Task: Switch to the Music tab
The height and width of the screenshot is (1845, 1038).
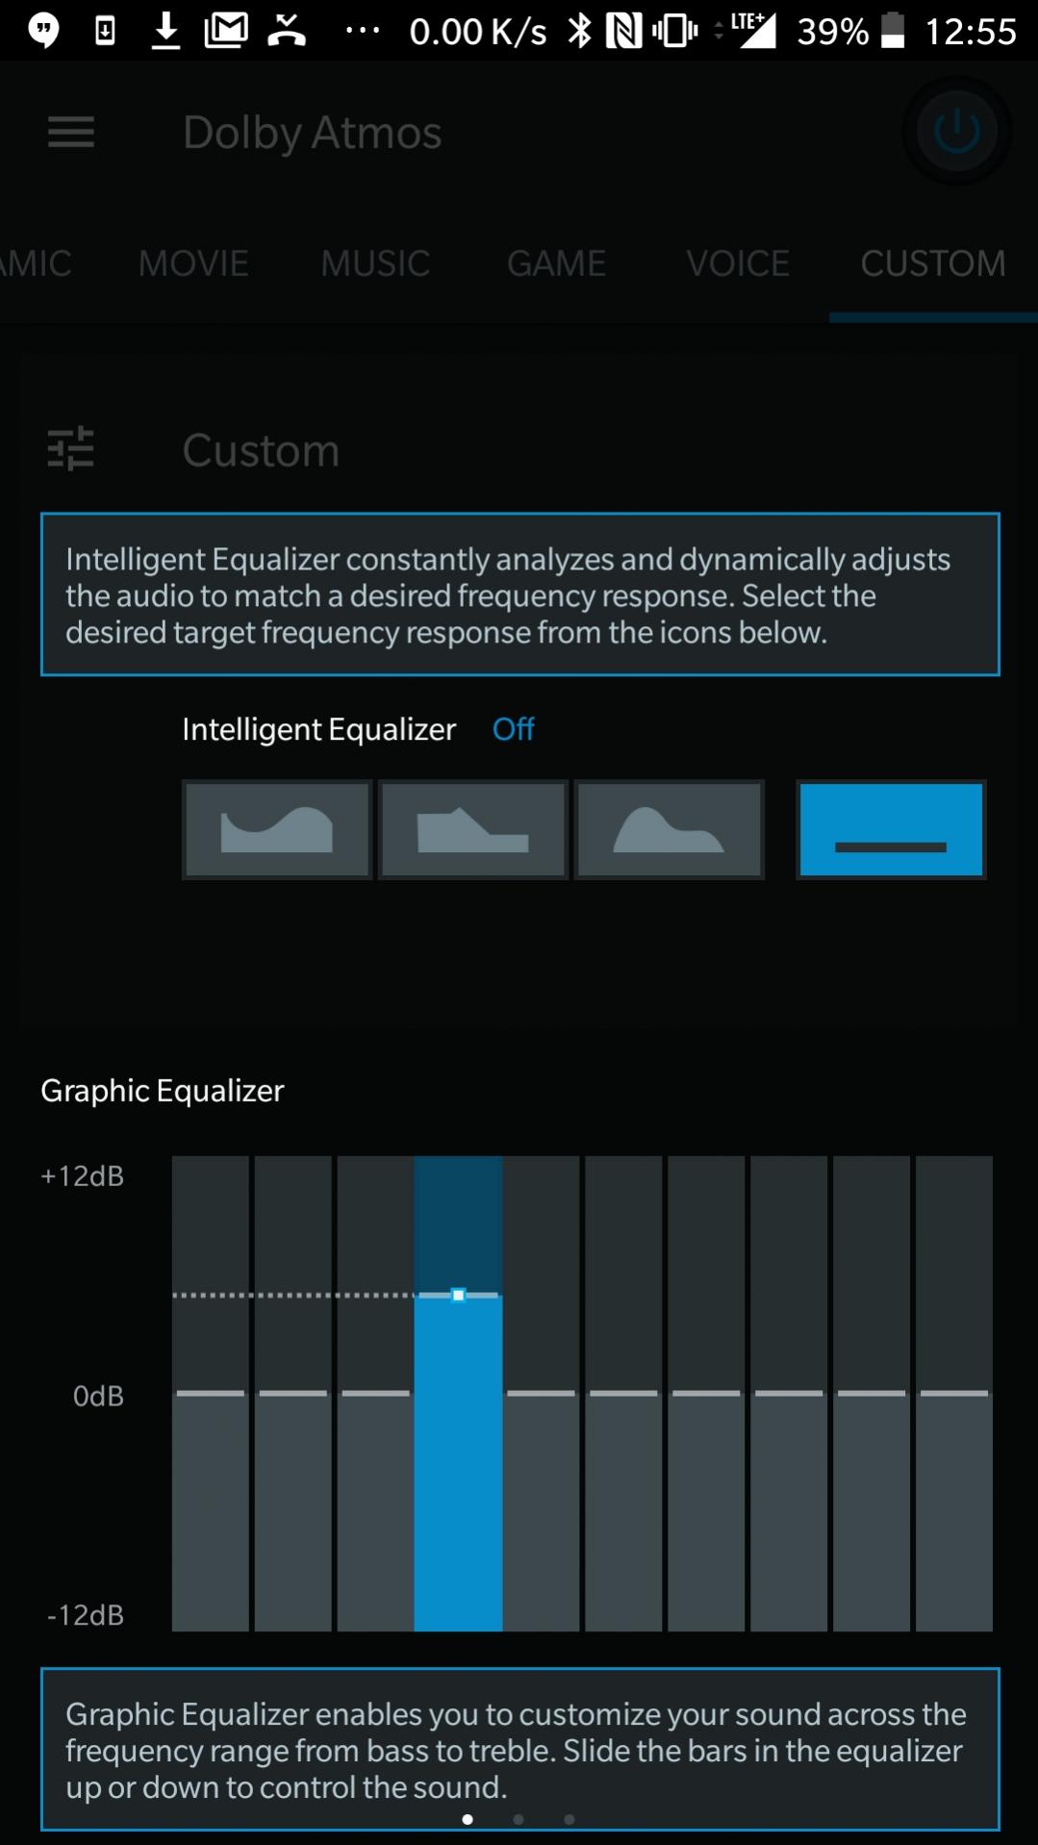Action: click(x=375, y=264)
